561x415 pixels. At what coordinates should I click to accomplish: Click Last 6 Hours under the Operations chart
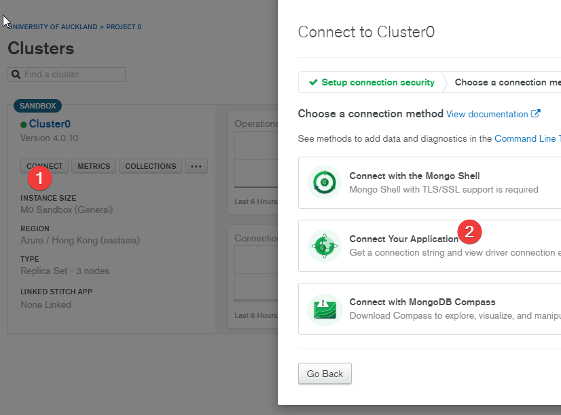coord(256,201)
